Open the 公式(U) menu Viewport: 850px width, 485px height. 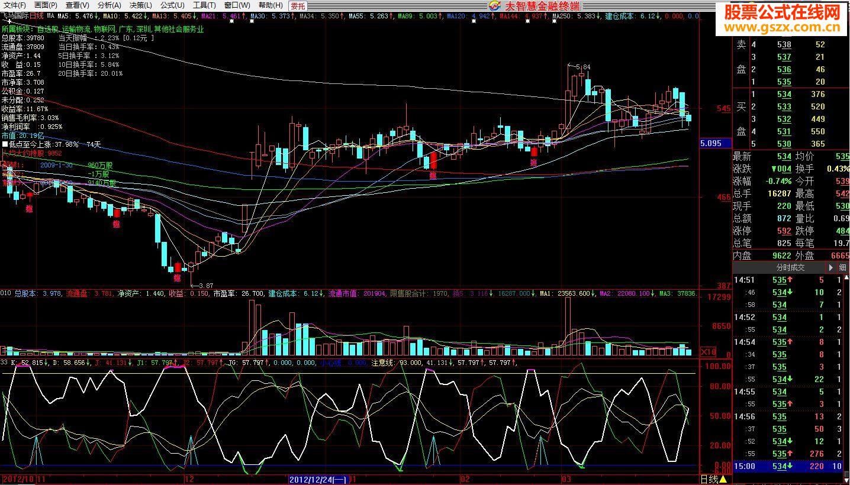172,5
